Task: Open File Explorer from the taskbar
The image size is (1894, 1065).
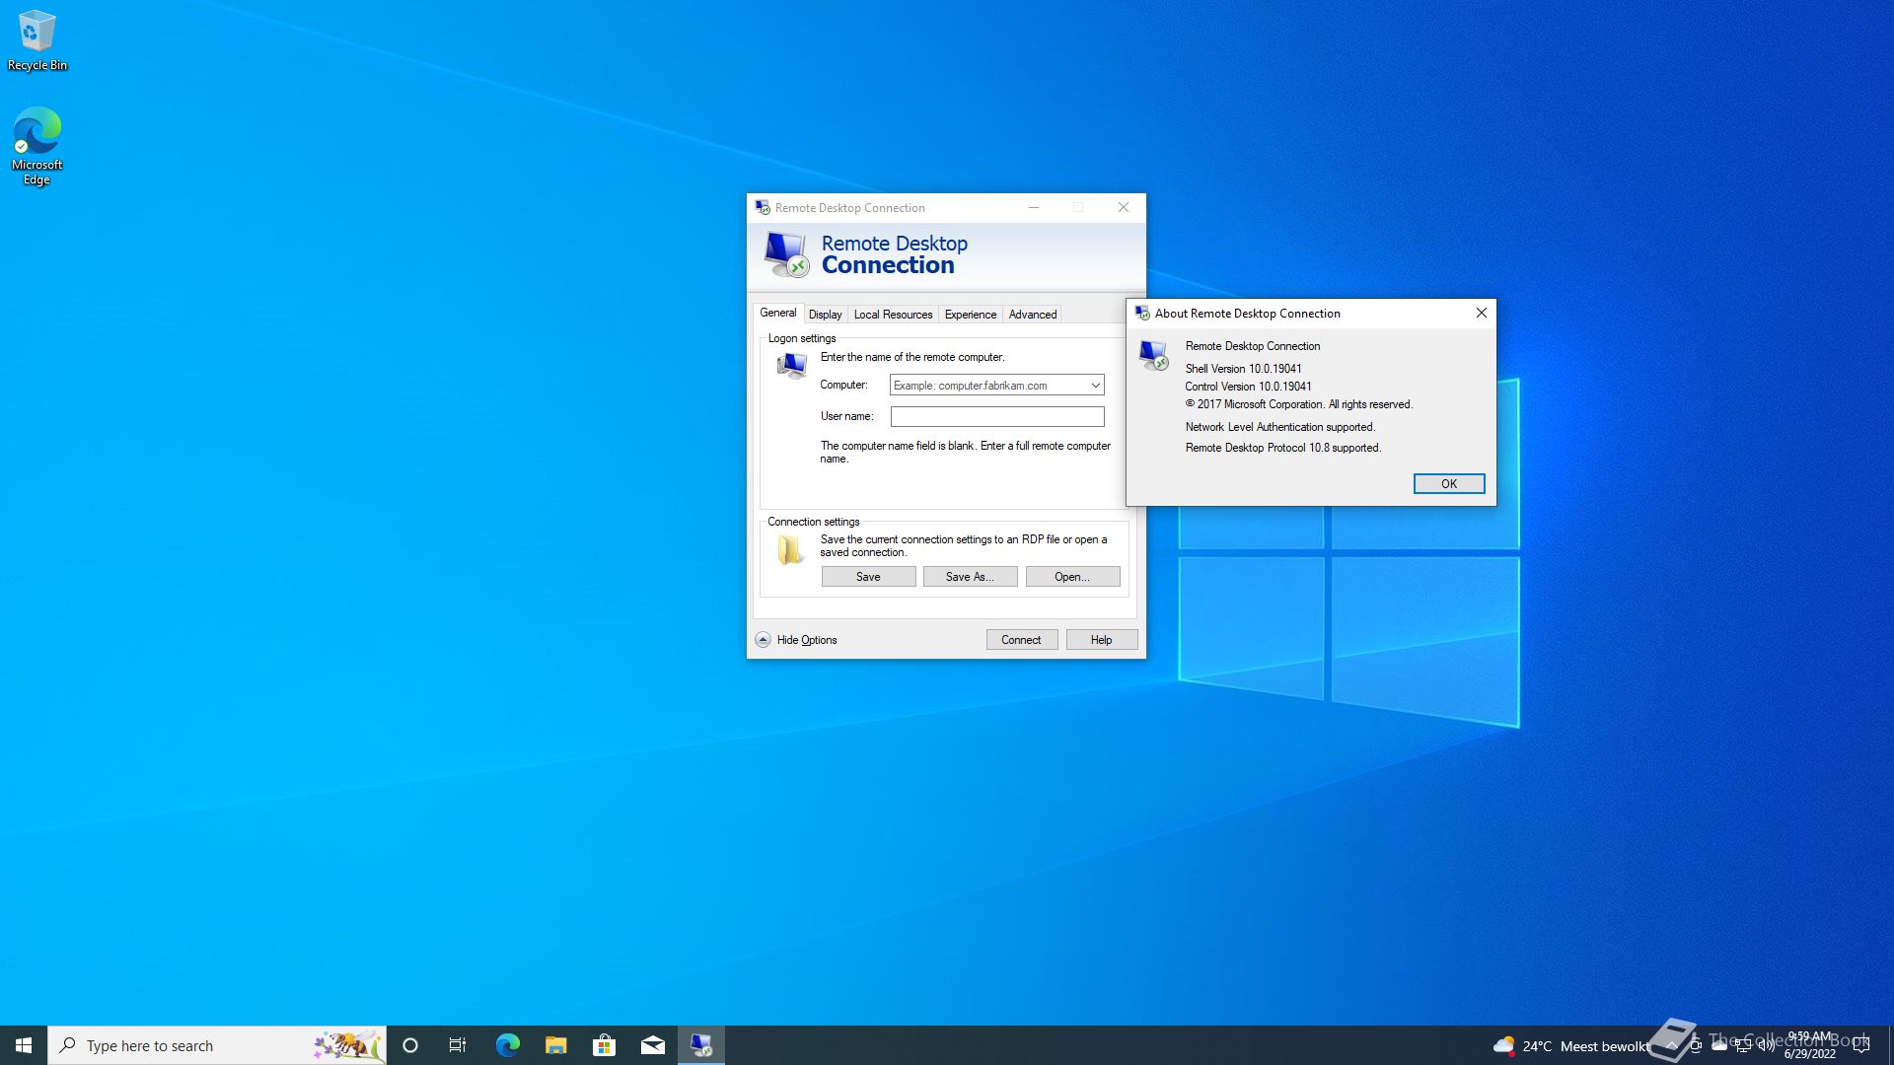Action: [555, 1045]
